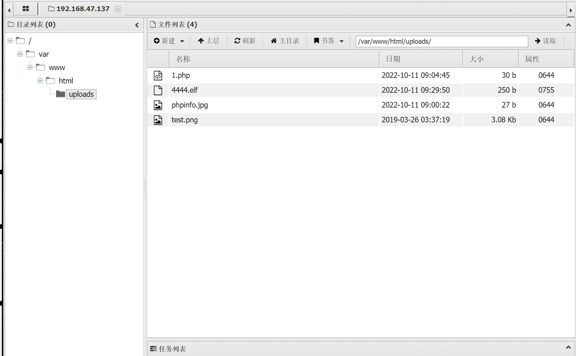Image resolution: width=576 pixels, height=356 pixels.
Task: Click the 读取 button to load path
Action: click(545, 41)
